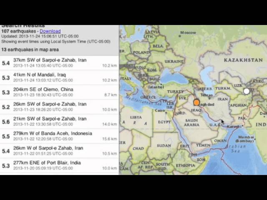This screenshot has width=267, height=200.
Task: Click the Moscow label on the map
Action: click(188, 32)
